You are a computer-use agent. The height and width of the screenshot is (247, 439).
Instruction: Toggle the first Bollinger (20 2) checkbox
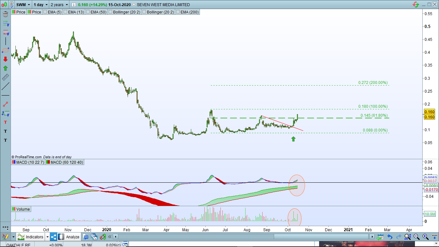(x=111, y=12)
